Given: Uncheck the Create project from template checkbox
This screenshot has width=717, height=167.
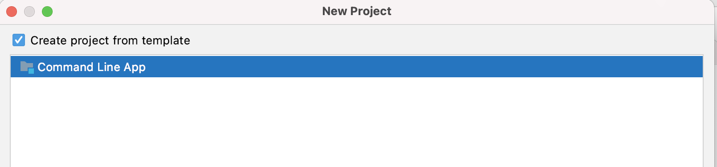Looking at the screenshot, I should 19,40.
